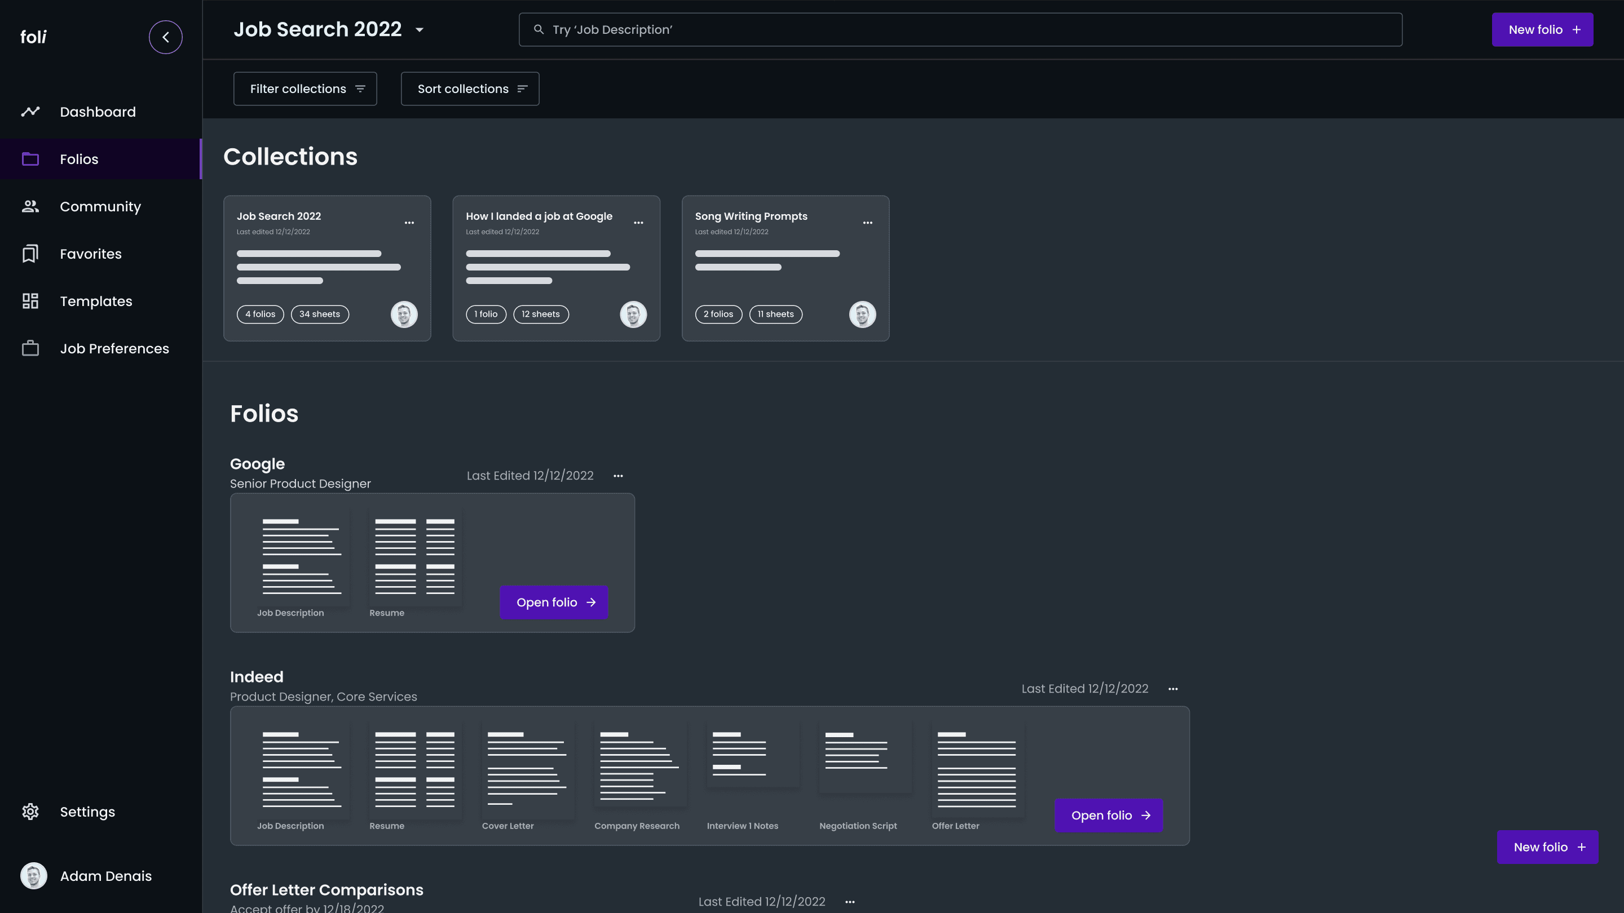Viewport: 1624px width, 913px height.
Task: Click the Templates grid icon
Action: (x=30, y=301)
